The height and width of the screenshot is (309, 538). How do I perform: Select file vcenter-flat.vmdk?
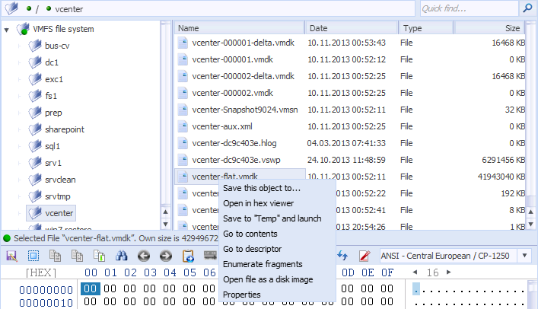tap(224, 177)
